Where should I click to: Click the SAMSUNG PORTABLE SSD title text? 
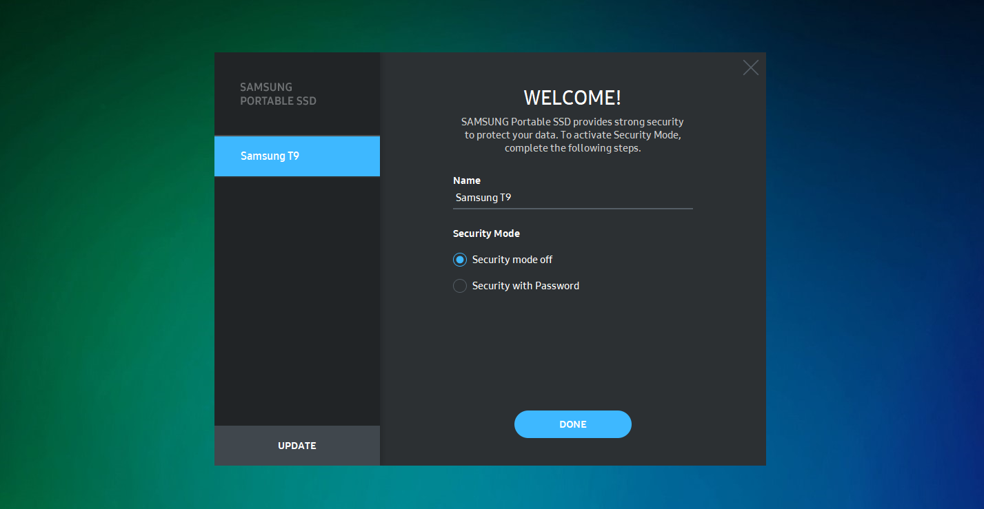[278, 94]
